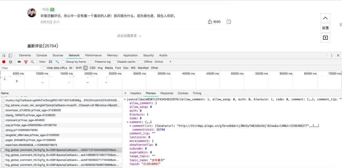Image resolution: width=342 pixels, height=168 pixels.
Task: Select request yqq.js?max_age=2592000
Action: point(61,125)
